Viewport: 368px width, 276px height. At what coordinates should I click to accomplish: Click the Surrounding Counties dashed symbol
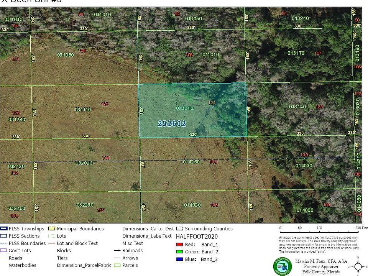point(179,229)
